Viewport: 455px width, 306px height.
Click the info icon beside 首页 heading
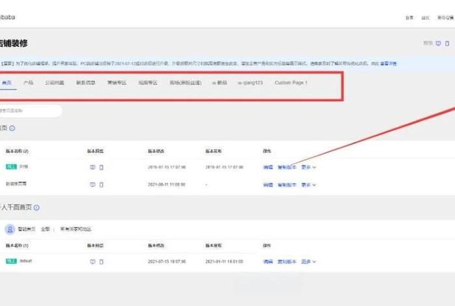tap(13, 129)
